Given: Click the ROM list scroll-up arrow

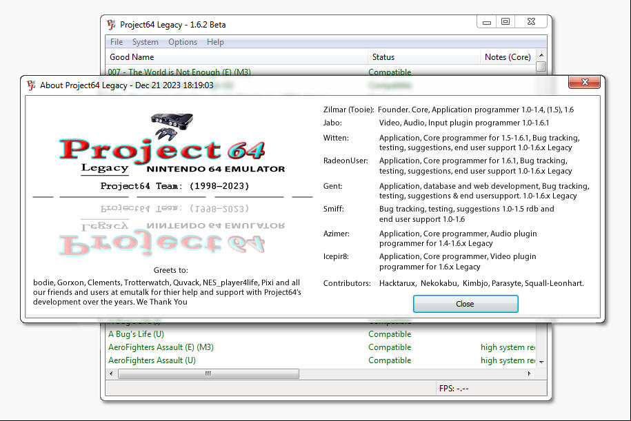Looking at the screenshot, I should click(x=541, y=55).
